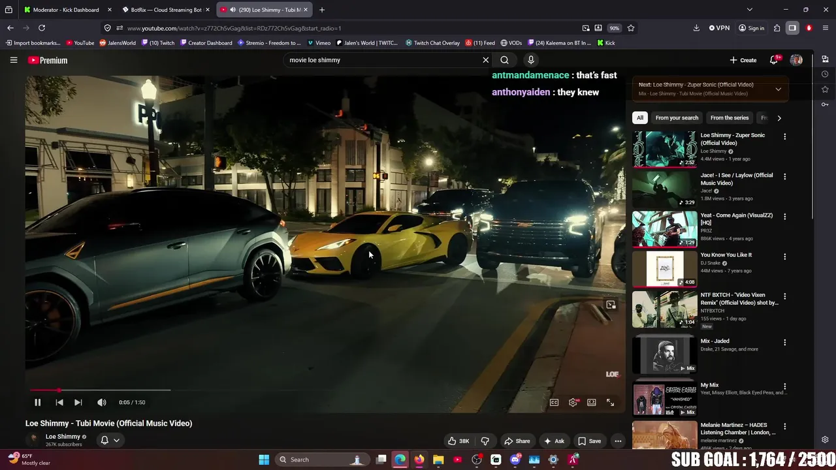
Task: Toggle the browser sidebar panel
Action: coord(792,28)
